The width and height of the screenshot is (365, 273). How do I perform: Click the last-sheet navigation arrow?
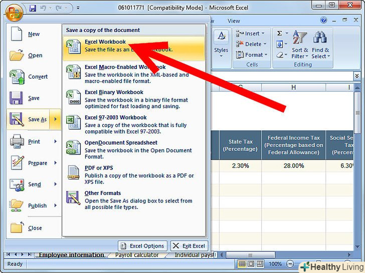pyautogui.click(x=30, y=254)
